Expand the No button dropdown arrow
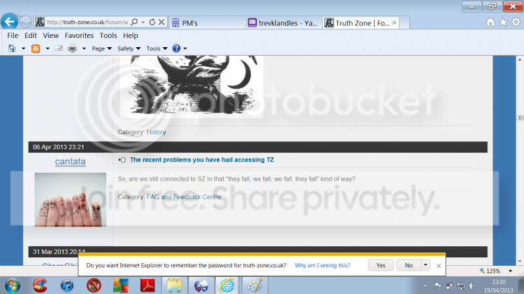 coord(425,265)
